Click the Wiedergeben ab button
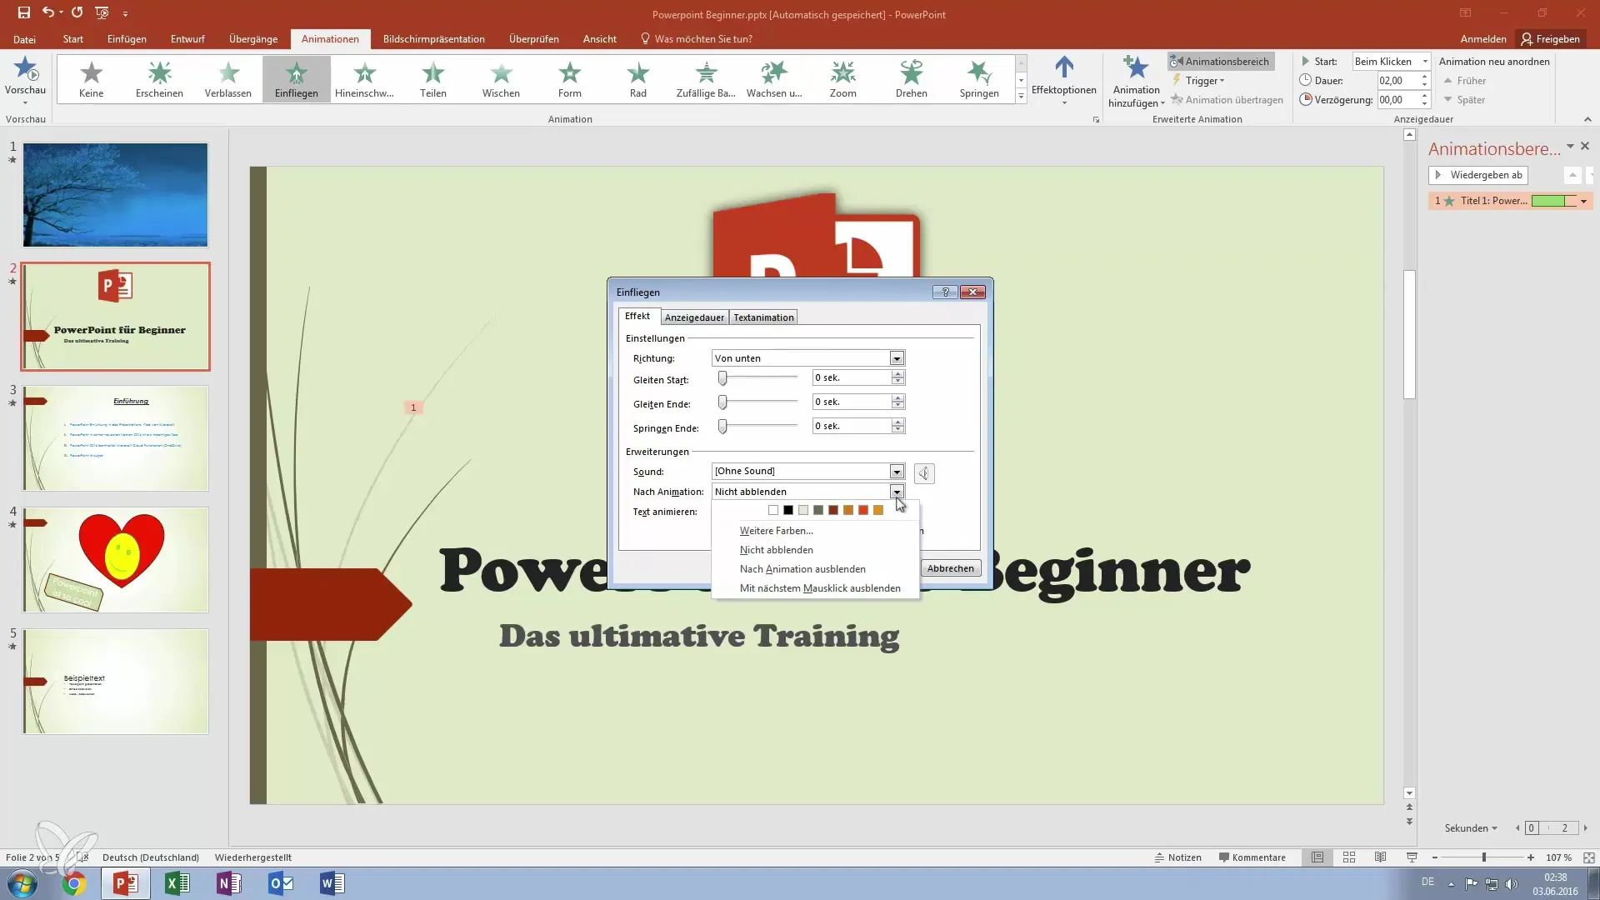Image resolution: width=1600 pixels, height=900 pixels. [x=1478, y=175]
